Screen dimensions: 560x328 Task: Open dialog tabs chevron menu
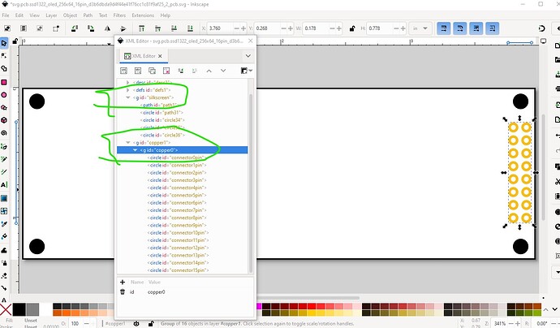248,56
